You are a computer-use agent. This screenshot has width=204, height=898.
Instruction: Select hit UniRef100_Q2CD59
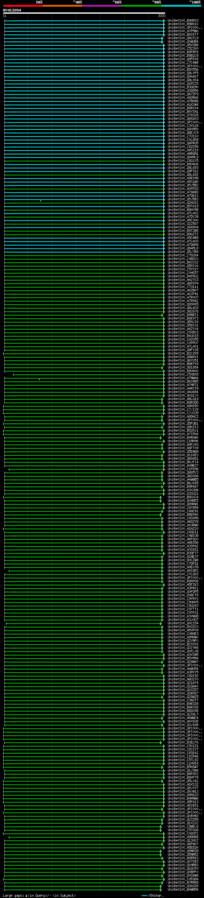pyautogui.click(x=183, y=819)
